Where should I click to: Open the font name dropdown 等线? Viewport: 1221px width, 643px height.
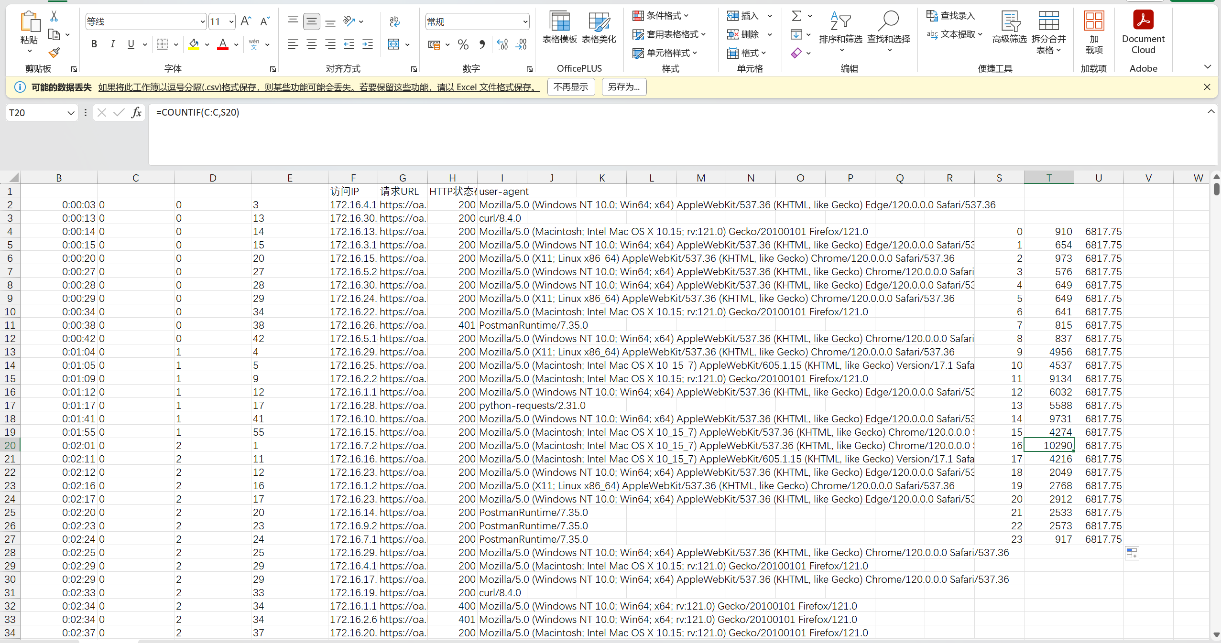pos(202,21)
